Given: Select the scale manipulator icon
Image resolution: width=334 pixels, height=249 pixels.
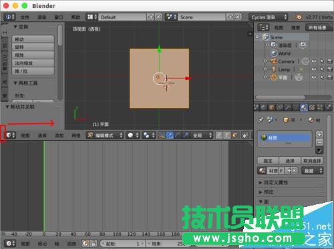Looking at the screenshot, I should point(186,135).
